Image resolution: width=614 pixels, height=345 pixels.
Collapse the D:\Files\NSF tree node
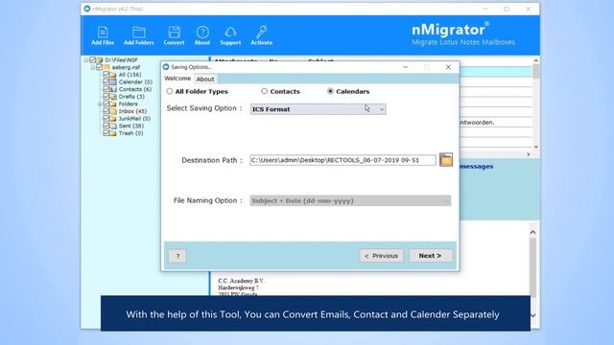pos(86,59)
